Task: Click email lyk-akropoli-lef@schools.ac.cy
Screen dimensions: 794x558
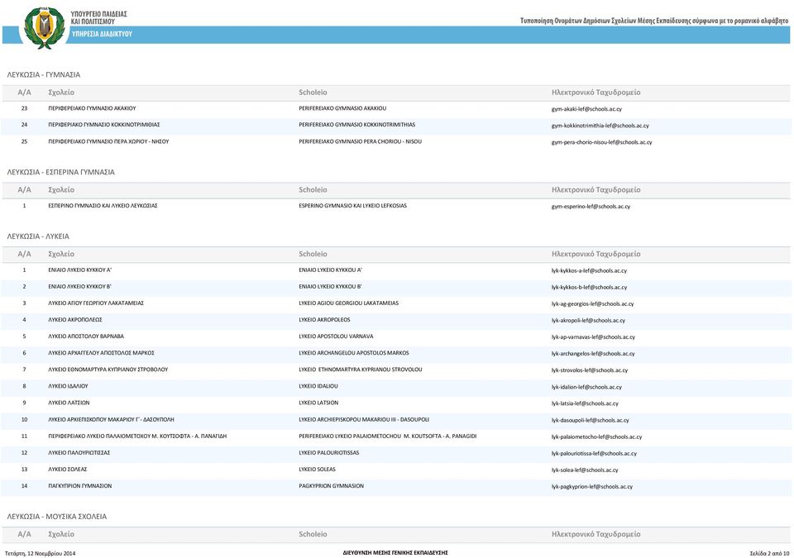Action: [x=588, y=321]
